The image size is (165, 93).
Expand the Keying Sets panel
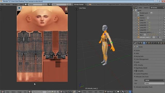coord(139,56)
